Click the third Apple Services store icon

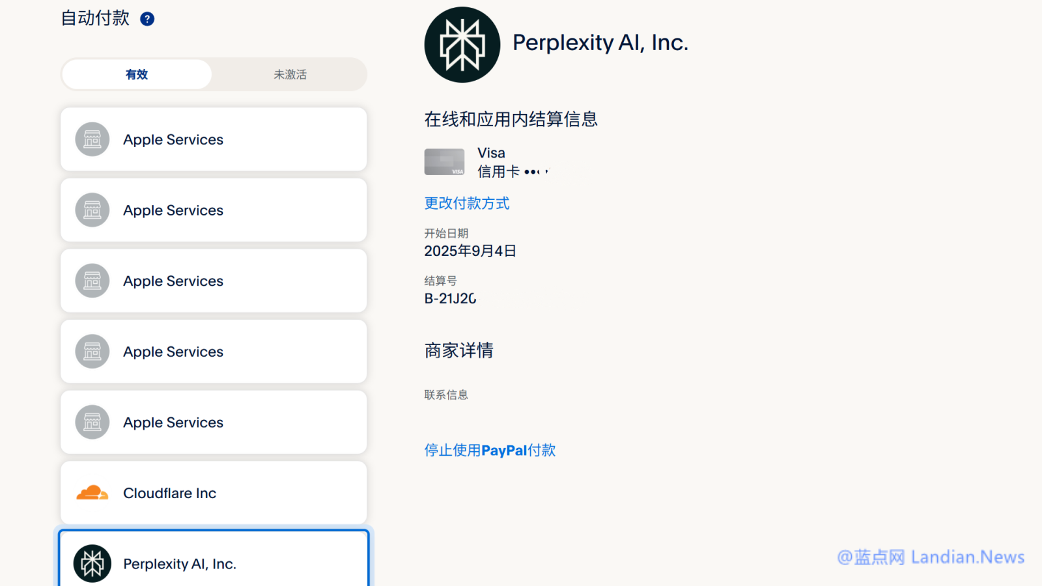tap(92, 281)
